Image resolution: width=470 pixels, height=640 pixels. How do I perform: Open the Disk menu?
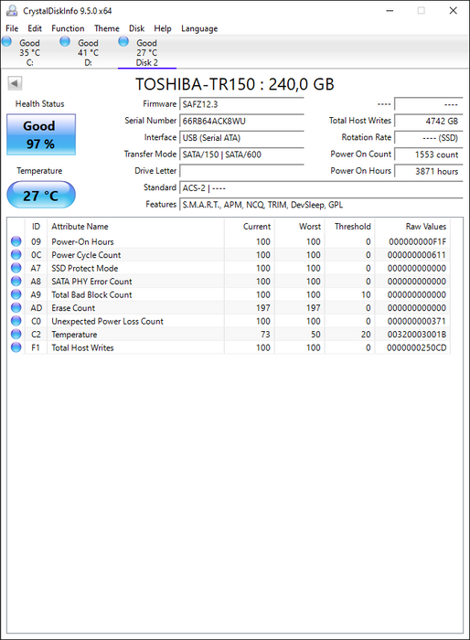[x=137, y=28]
